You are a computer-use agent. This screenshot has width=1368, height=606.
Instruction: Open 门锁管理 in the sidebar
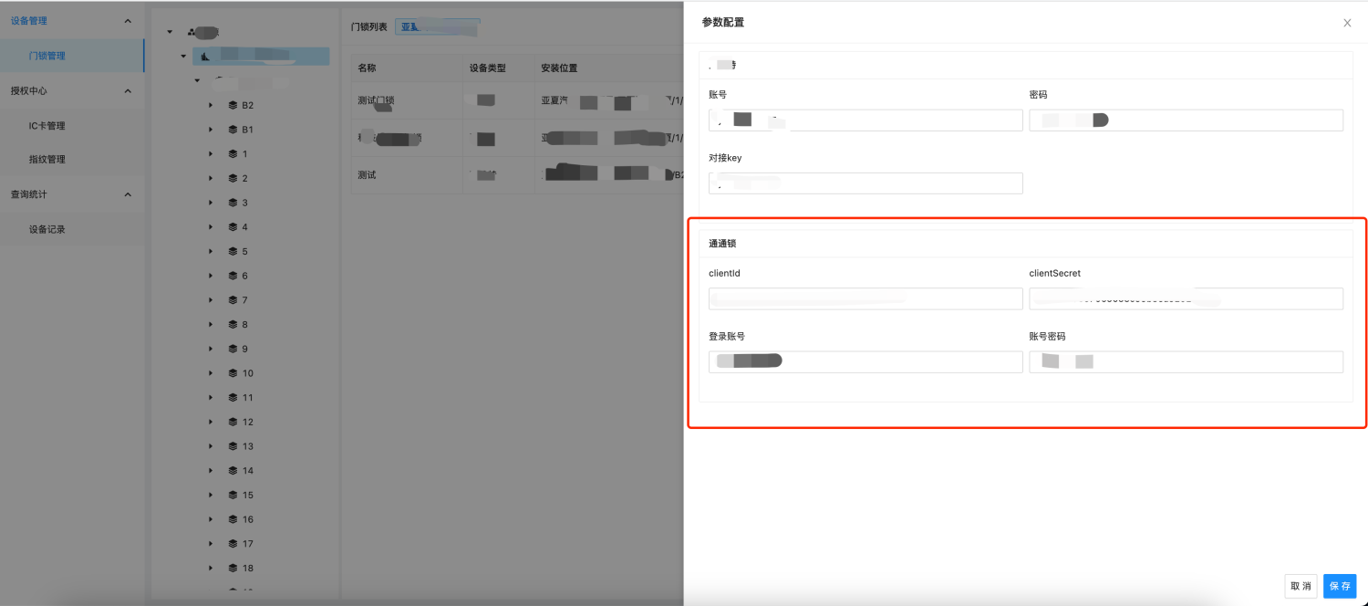pos(47,56)
